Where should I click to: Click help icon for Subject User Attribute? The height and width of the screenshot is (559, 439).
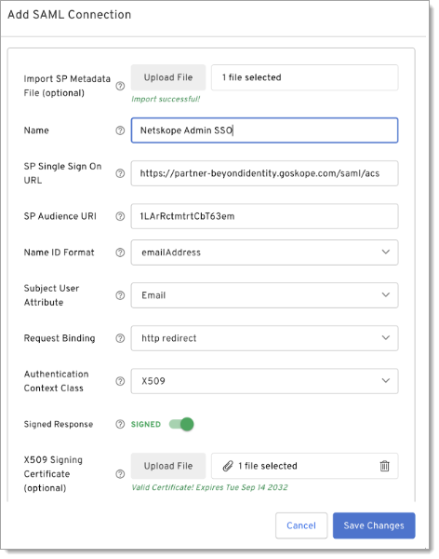coord(120,295)
